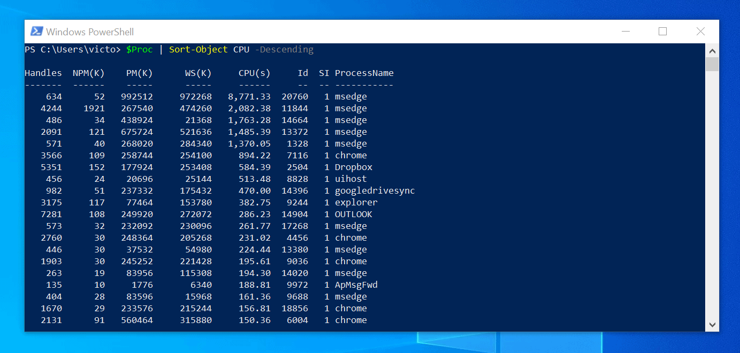The image size is (740, 353).
Task: Select the Id value 14904
Action: [295, 214]
